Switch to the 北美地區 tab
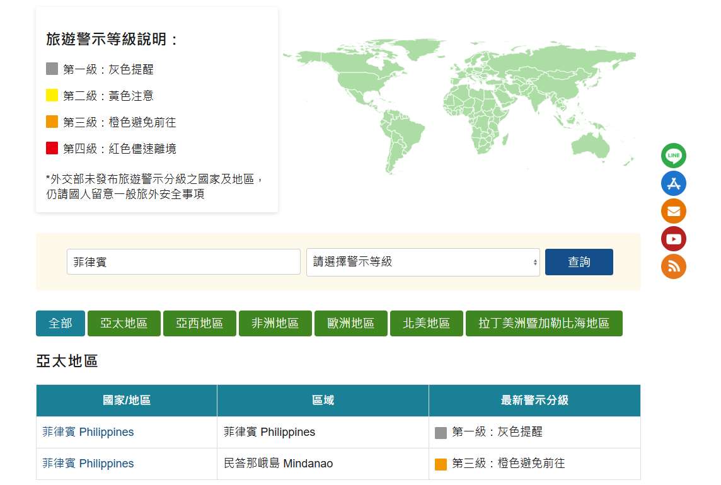 coord(426,323)
